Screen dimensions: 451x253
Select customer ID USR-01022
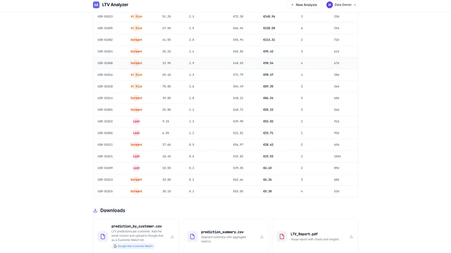coord(105,121)
